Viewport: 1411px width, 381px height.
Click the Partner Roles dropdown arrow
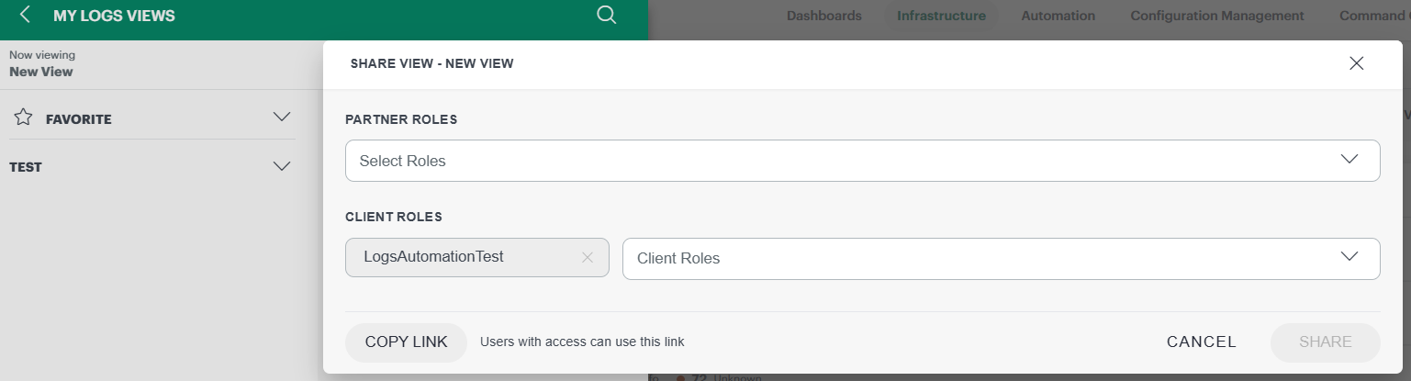[1349, 160]
